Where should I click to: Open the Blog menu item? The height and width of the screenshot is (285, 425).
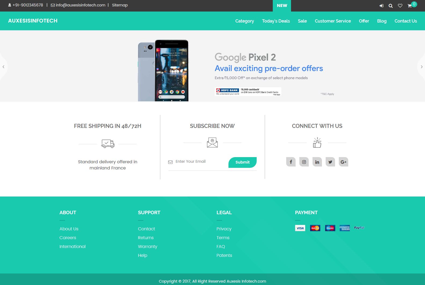(382, 21)
